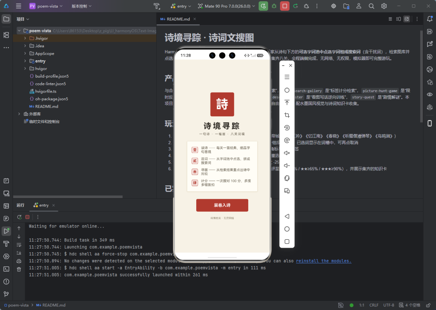This screenshot has height=310, width=436.
Task: Open search everywhere magnifier
Action: tap(371, 6)
